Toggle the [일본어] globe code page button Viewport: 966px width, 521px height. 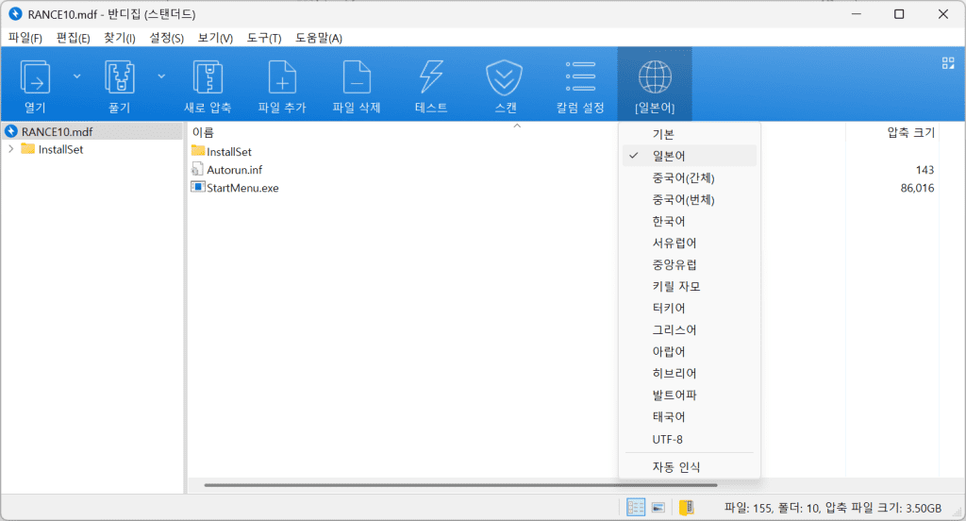click(655, 84)
